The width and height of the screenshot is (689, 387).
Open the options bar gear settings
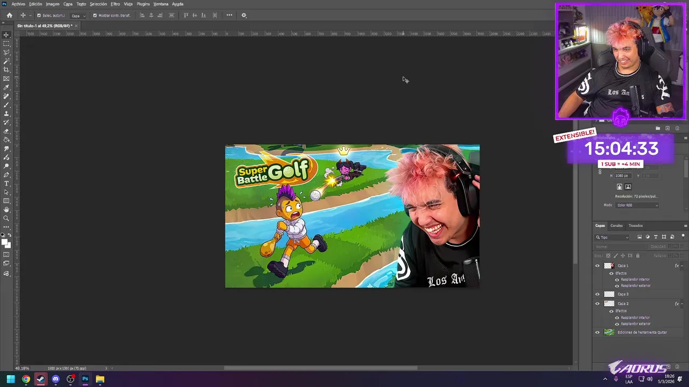(x=244, y=15)
